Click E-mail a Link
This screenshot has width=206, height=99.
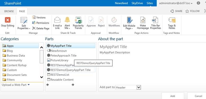57,23
